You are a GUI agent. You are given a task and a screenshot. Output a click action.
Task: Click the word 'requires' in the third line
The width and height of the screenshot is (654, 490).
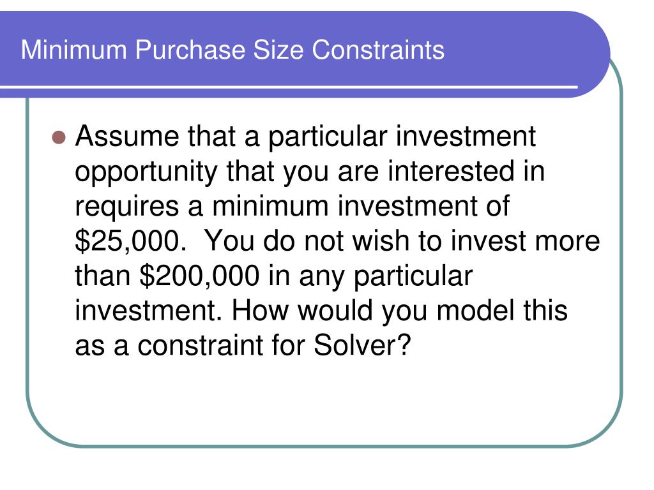(x=127, y=207)
